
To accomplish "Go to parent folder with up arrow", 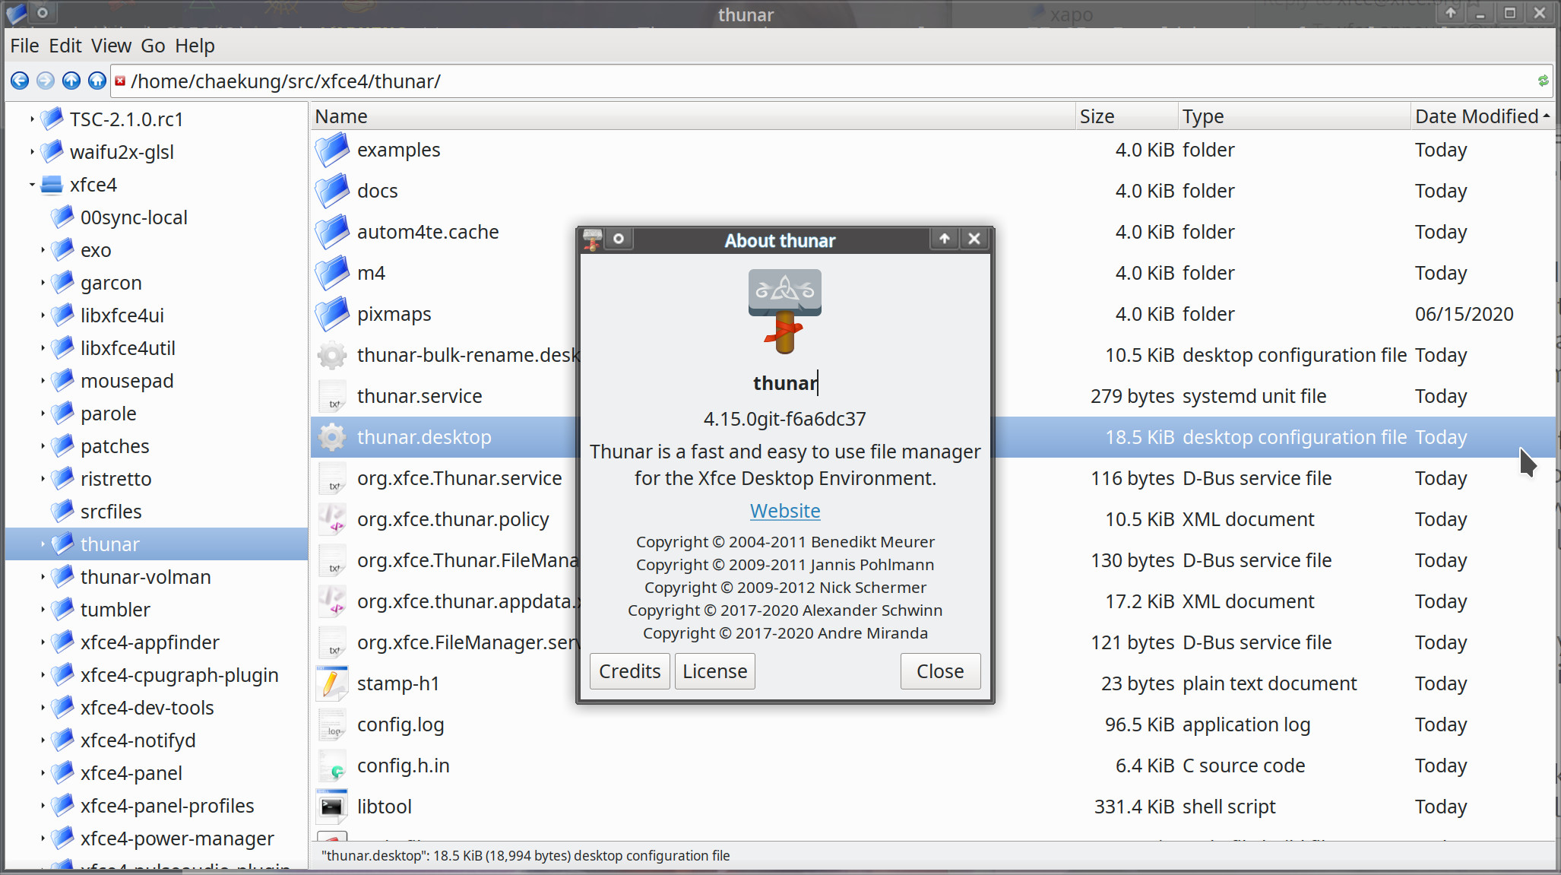I will (71, 81).
